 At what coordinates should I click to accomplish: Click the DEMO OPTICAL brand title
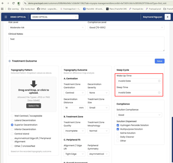[x=18, y=17]
